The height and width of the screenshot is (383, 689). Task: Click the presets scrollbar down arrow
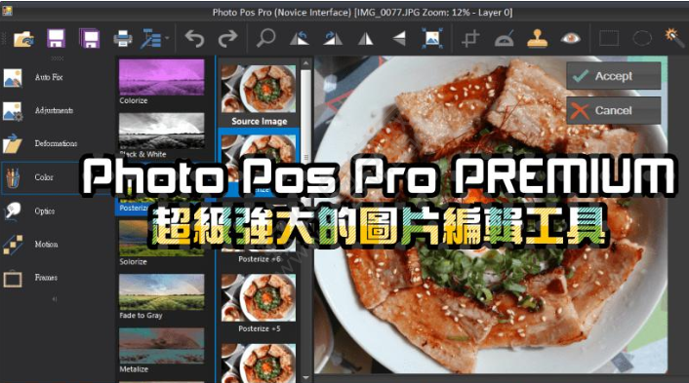pos(305,377)
